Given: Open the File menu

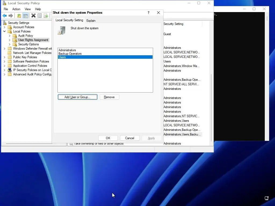Looking at the screenshot, I should coord(6,9).
